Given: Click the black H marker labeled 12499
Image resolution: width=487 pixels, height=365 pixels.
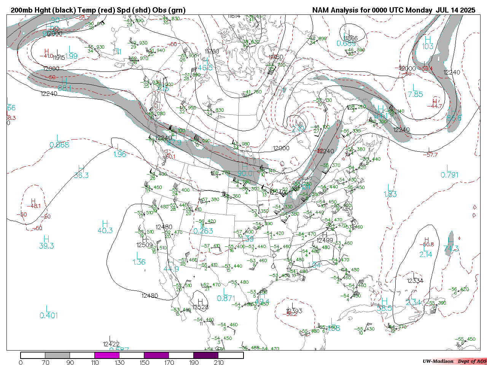Looking at the screenshot, I should coord(325,235).
